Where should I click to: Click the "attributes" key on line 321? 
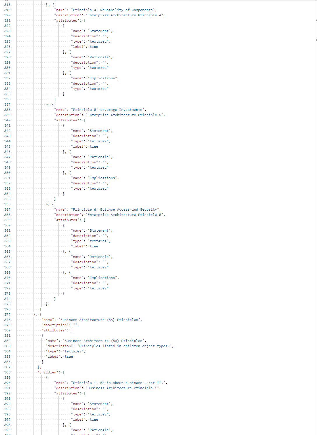[x=67, y=20]
